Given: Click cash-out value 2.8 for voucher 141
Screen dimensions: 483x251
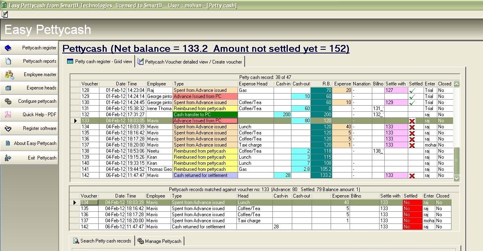Looking at the screenshot, I should (301, 169).
